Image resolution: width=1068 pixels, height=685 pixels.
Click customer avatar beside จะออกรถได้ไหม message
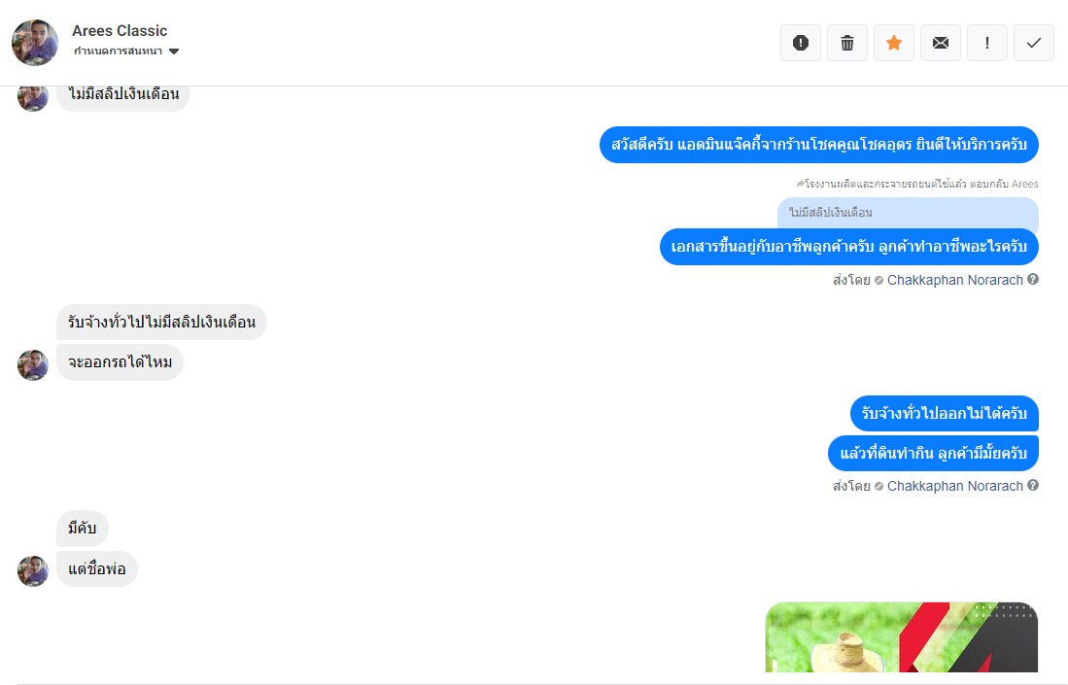click(x=33, y=365)
